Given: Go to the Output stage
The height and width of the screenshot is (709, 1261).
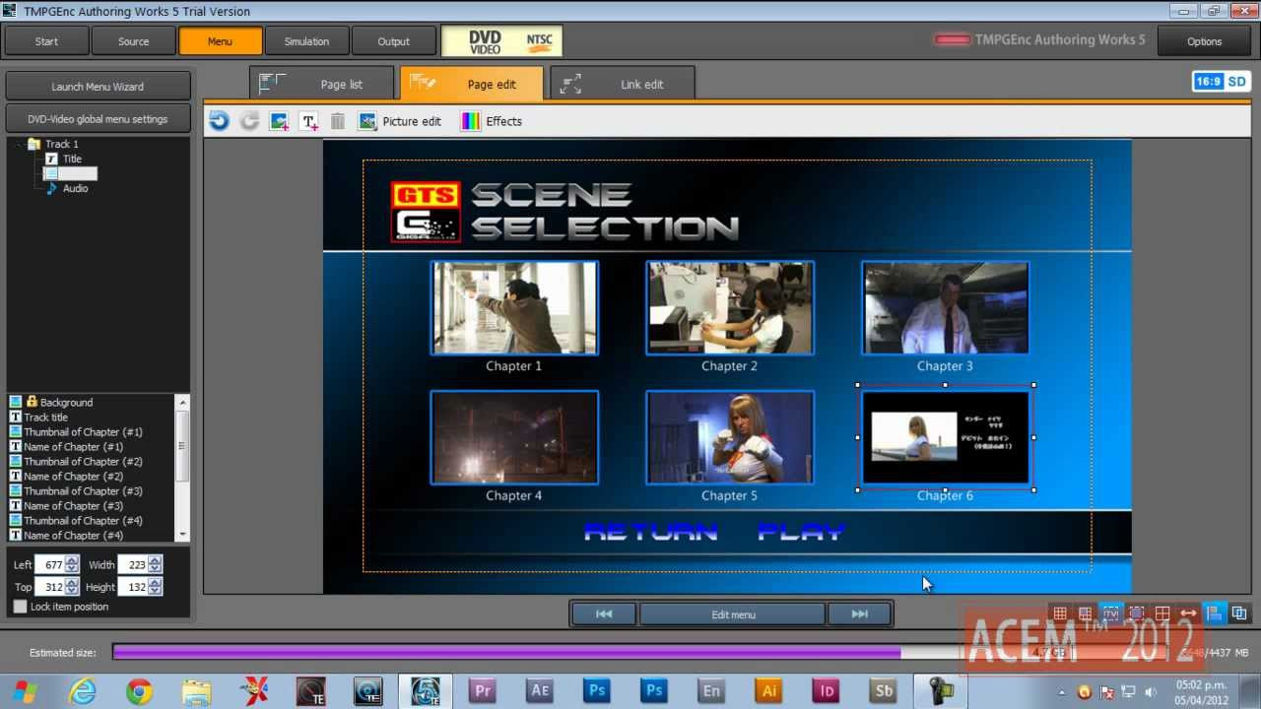Looking at the screenshot, I should (x=393, y=41).
